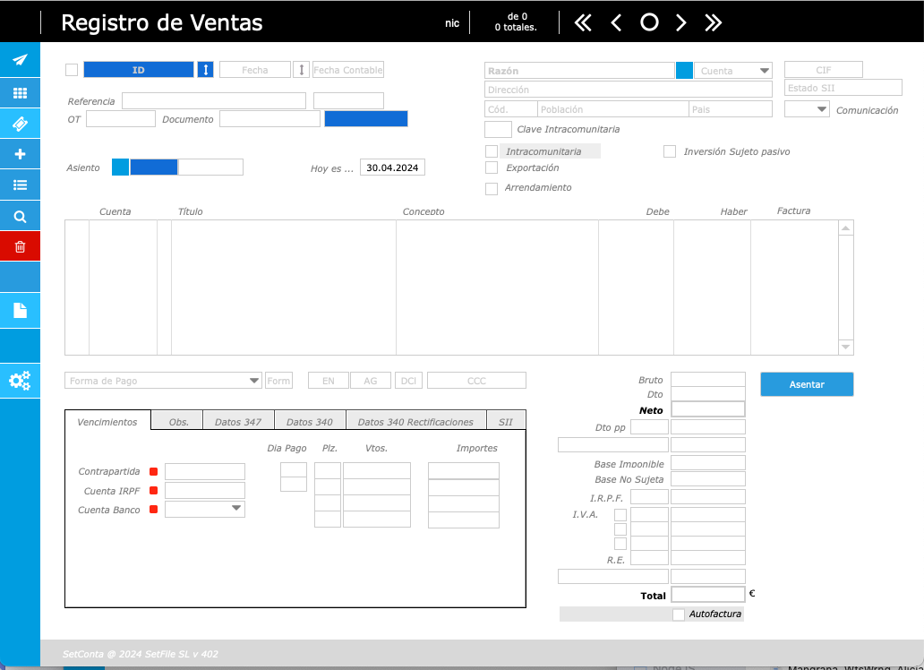The height and width of the screenshot is (670, 924).
Task: Enable the Exportación checkbox
Action: coord(492,167)
